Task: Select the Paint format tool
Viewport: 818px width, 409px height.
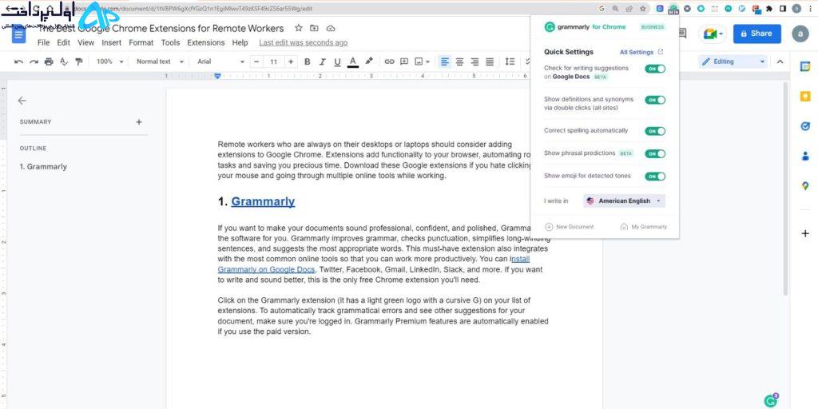Action: click(79, 62)
